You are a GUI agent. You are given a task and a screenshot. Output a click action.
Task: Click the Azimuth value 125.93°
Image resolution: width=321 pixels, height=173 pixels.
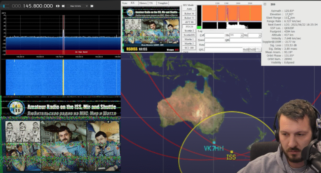(x=289, y=11)
